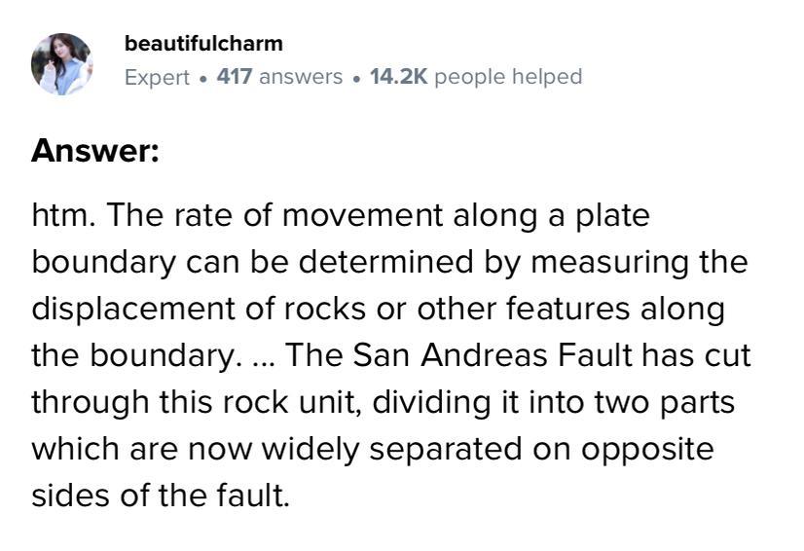The image size is (804, 551).
Task: Click the final words 'sides of the fault.'
Action: click(x=161, y=496)
